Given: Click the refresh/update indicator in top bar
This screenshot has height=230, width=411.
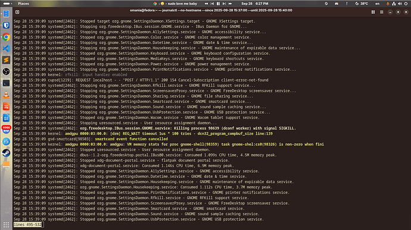Looking at the screenshot, I should pos(326,4).
